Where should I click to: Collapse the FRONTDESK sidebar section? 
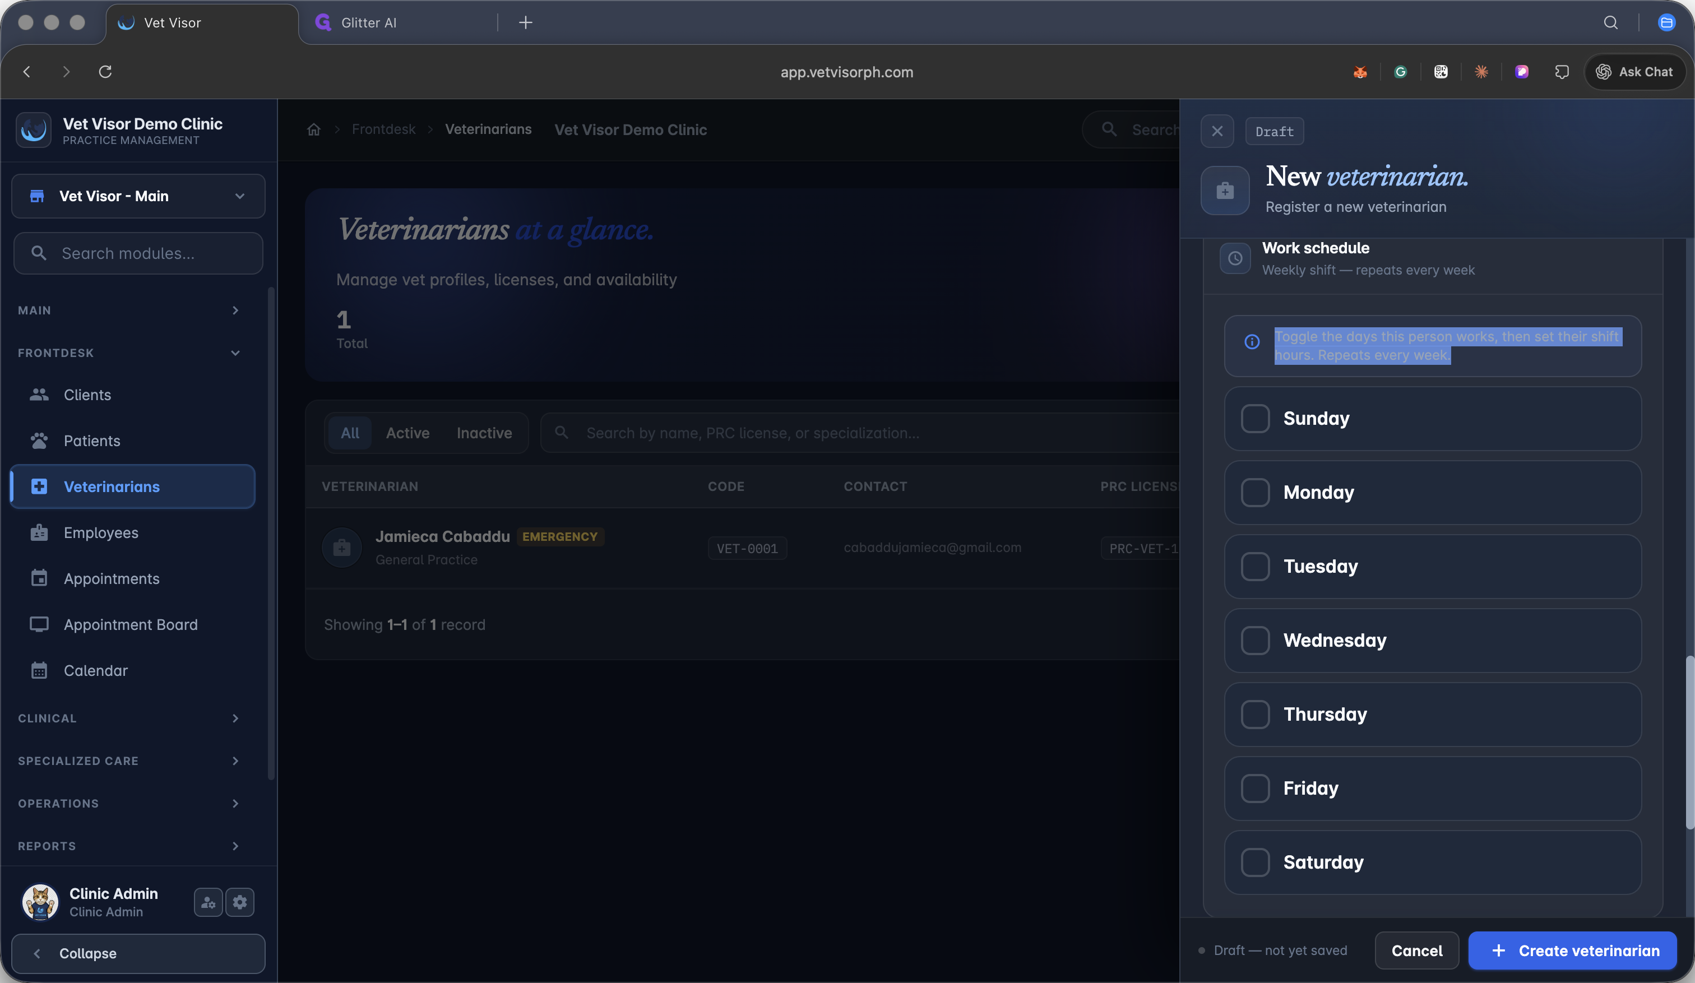point(129,353)
